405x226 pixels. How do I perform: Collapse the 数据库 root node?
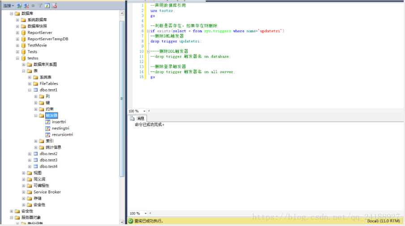[11, 13]
